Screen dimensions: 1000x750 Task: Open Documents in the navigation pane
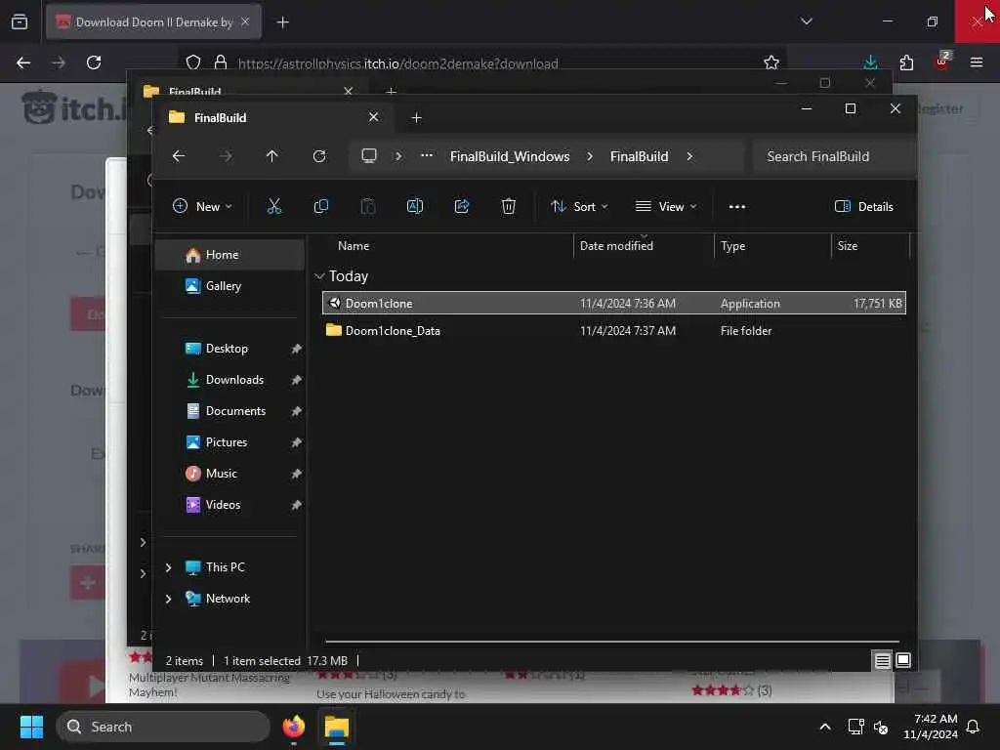coord(230,411)
